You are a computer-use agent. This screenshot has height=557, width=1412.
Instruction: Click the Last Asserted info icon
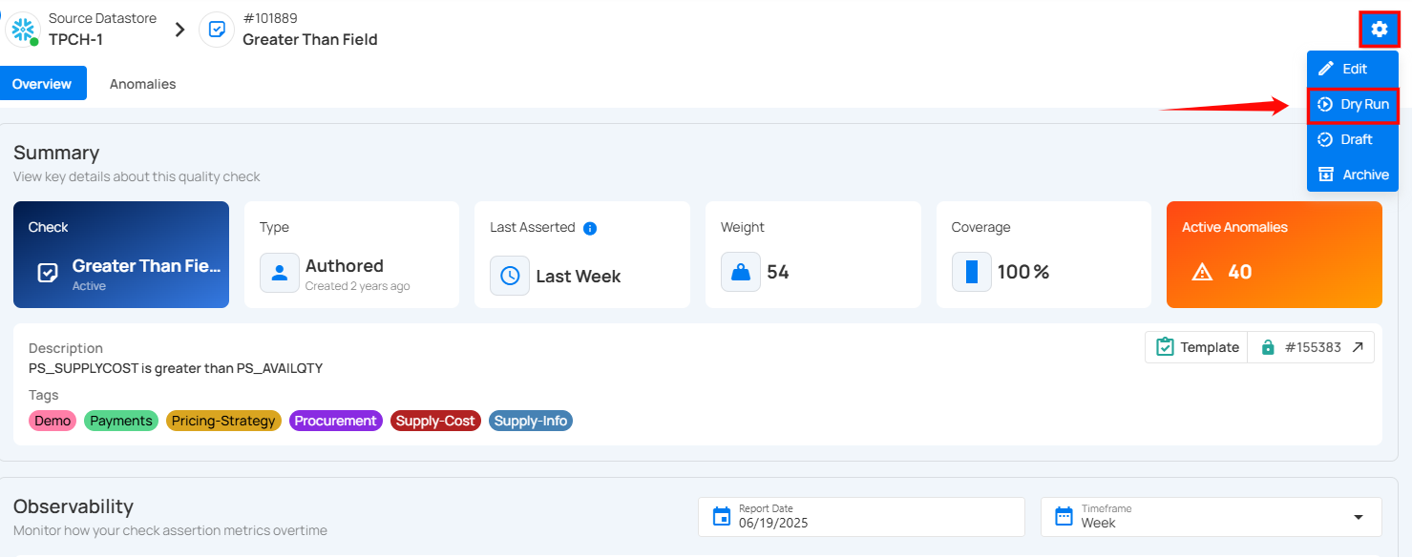(590, 228)
